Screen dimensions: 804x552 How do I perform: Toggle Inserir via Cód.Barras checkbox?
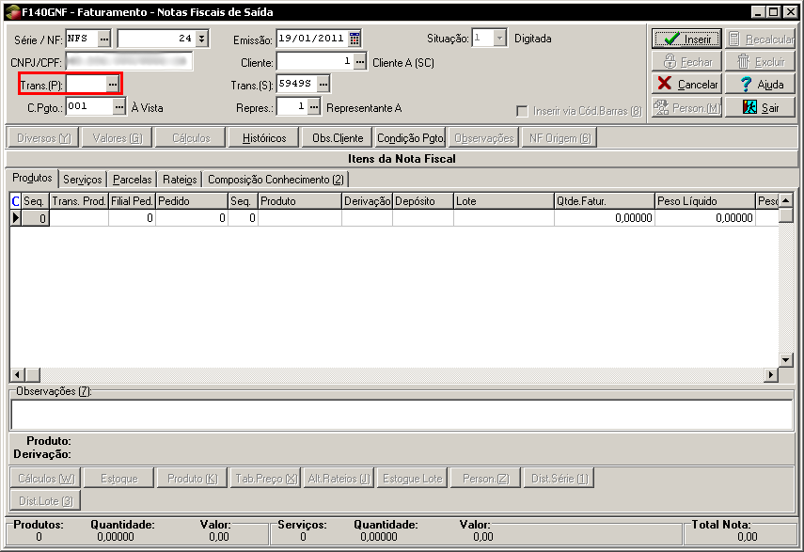click(522, 111)
